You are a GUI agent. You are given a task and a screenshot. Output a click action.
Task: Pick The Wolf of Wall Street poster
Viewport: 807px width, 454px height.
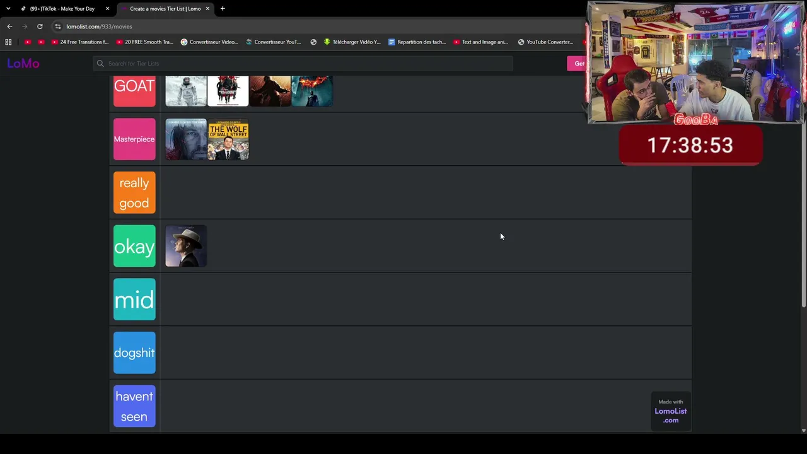click(x=228, y=139)
